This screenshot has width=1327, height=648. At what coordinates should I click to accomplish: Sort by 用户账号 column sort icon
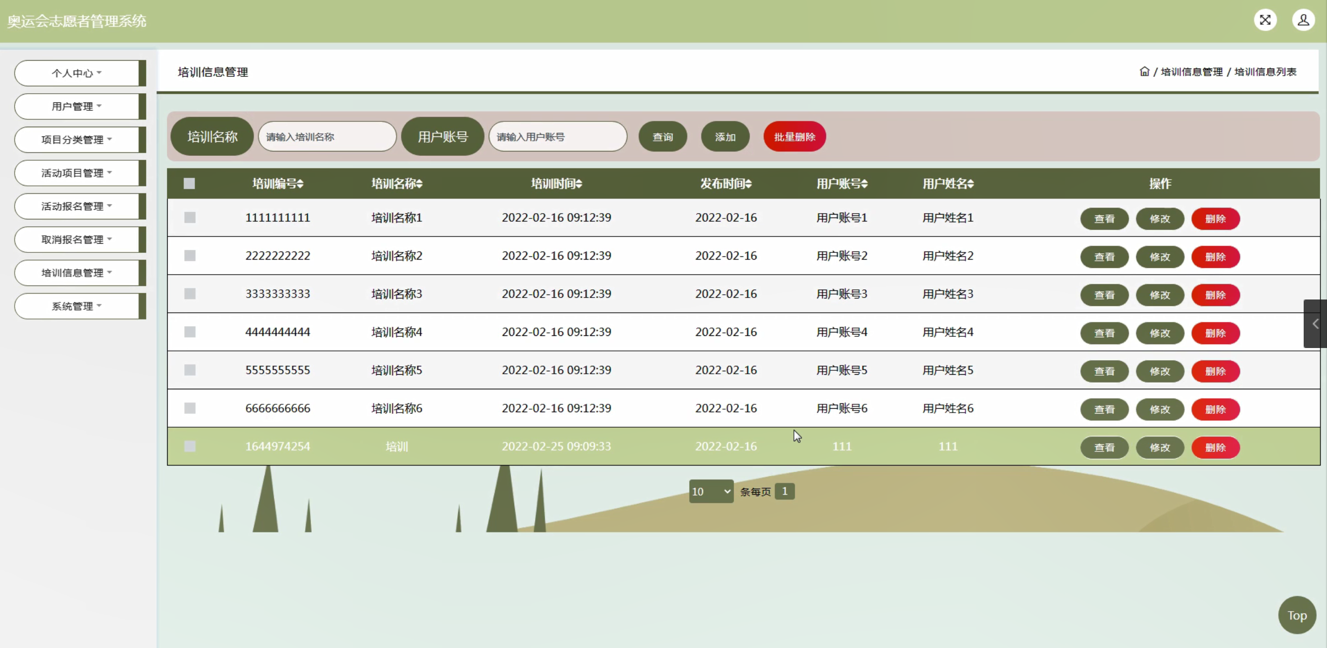(x=864, y=184)
